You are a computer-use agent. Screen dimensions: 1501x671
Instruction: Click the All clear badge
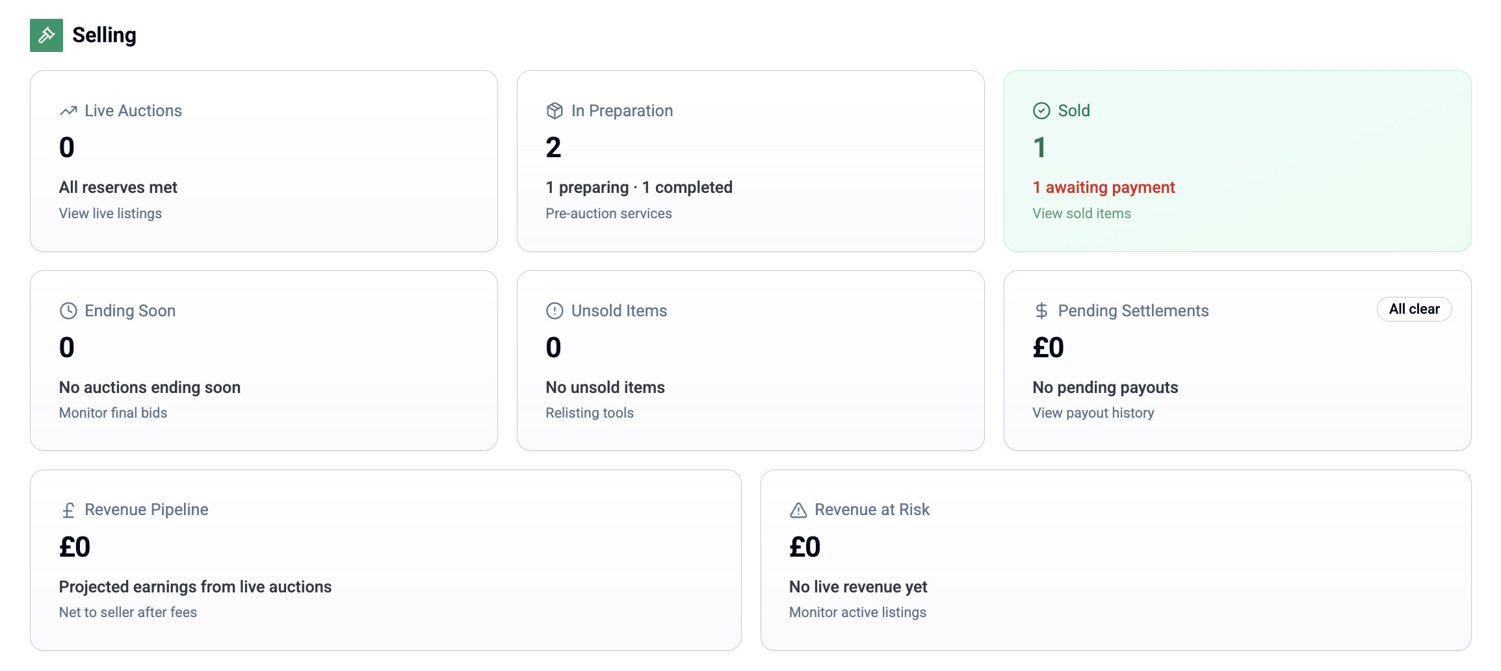point(1414,309)
